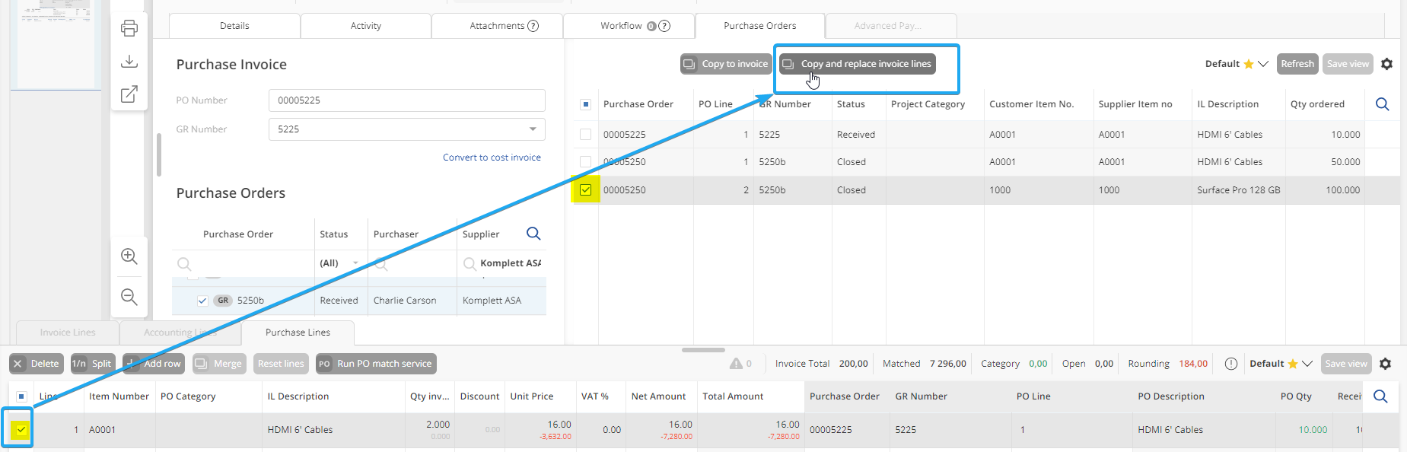Click the PO Number input field
Screen dimensions: 1407x452
(406, 100)
